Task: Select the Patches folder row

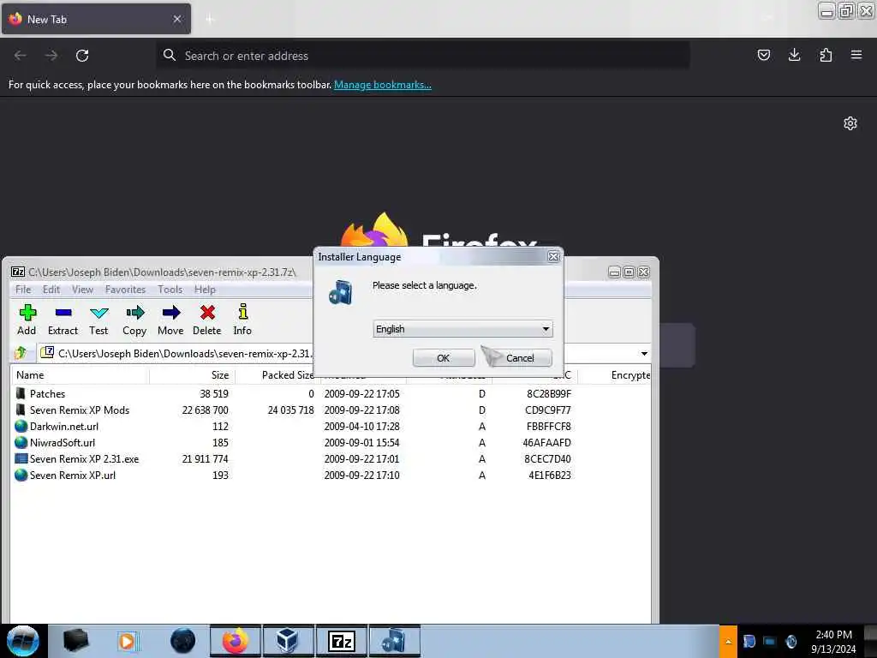Action: click(330, 394)
